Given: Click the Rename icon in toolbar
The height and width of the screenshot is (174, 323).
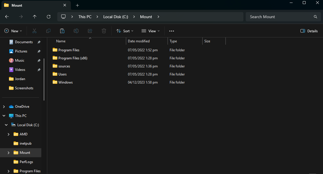Looking at the screenshot, I should [x=76, y=31].
